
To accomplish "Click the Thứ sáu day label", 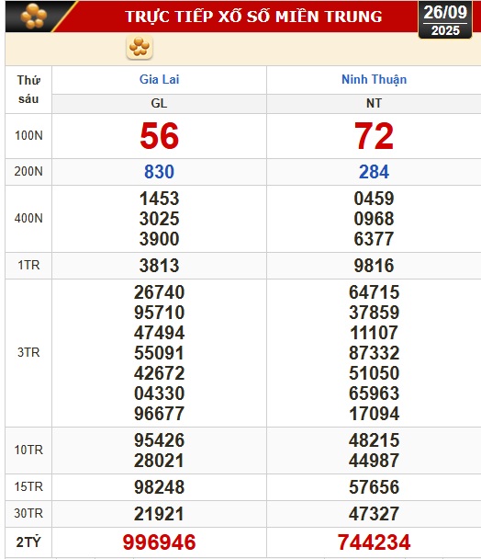I will [x=28, y=89].
